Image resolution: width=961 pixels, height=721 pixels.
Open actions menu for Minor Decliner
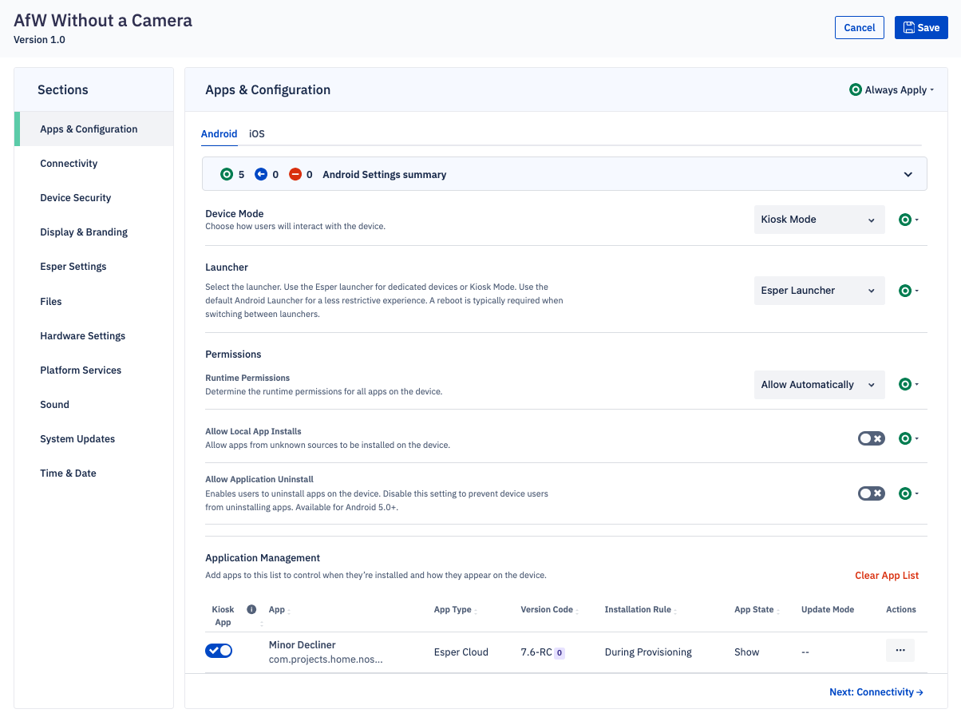coord(900,651)
